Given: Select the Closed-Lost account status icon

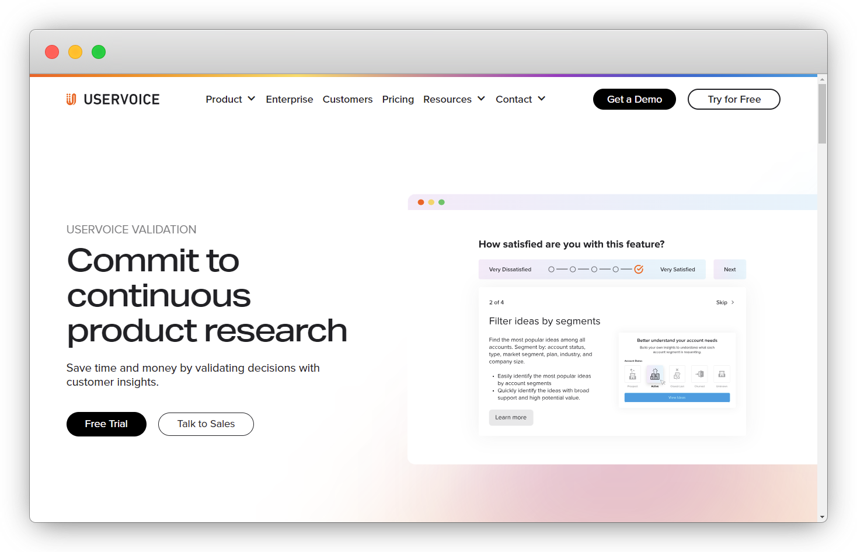Looking at the screenshot, I should [677, 375].
